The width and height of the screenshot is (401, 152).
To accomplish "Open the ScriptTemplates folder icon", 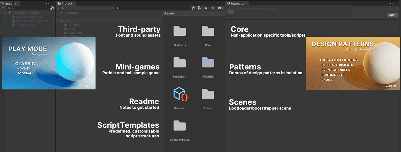I will (180, 126).
